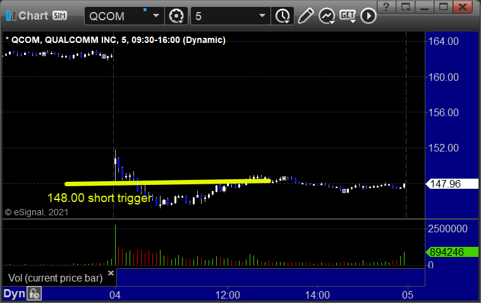Close the Vol study panel with the X
This screenshot has height=303, width=481.
pos(111,273)
